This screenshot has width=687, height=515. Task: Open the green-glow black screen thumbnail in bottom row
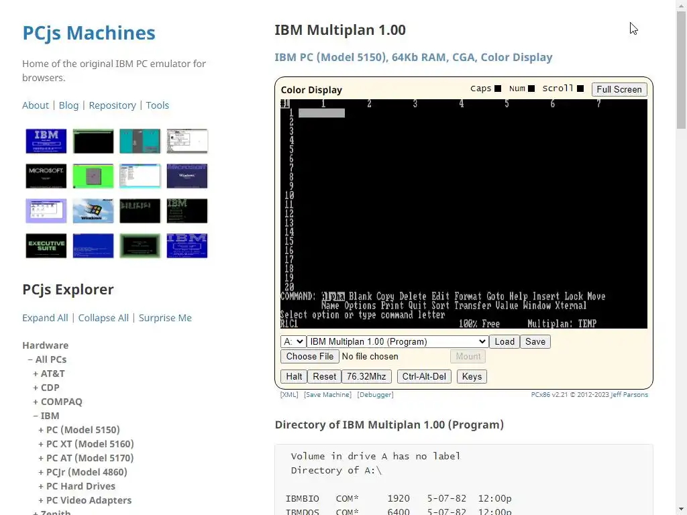pos(140,246)
